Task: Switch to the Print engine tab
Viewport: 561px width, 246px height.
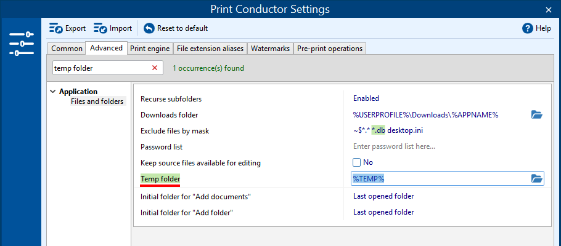Action: tap(150, 49)
